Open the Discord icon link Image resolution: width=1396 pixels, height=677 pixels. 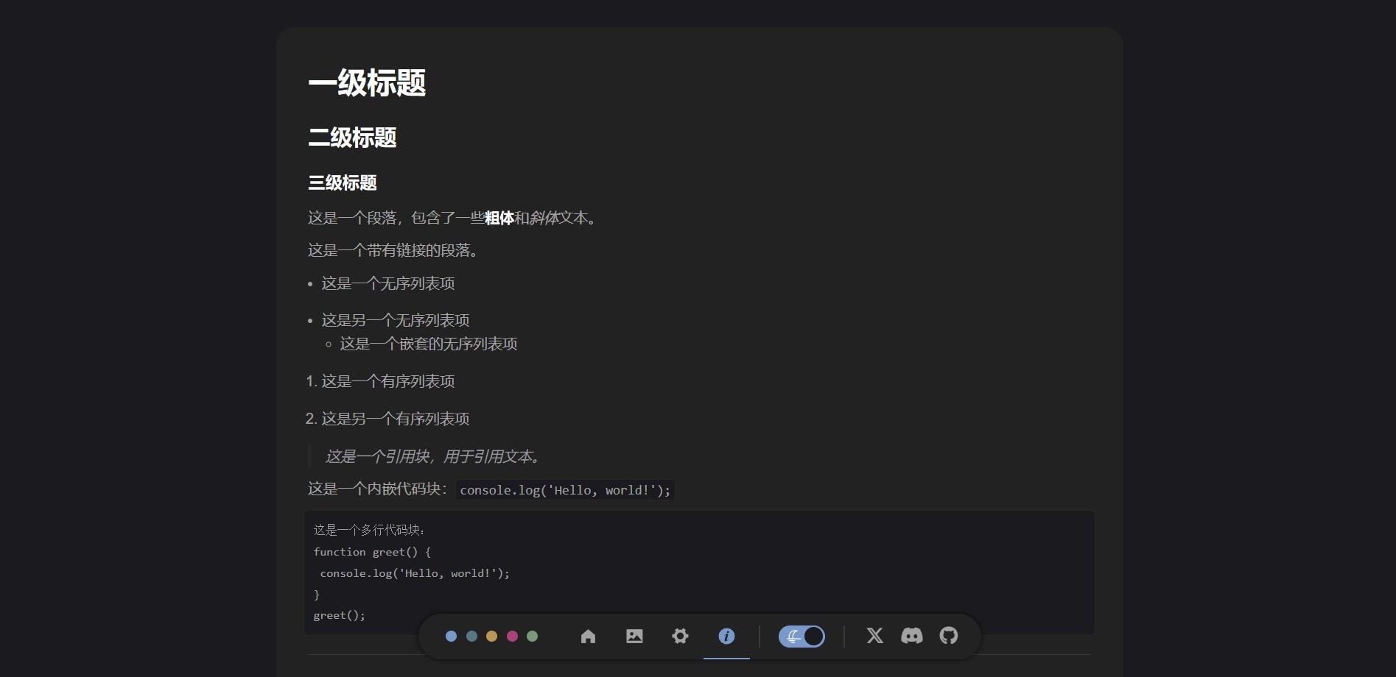911,636
